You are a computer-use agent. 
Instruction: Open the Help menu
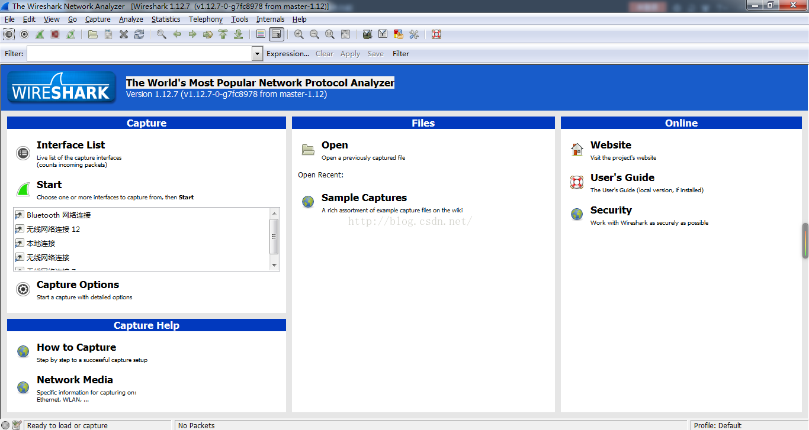[x=300, y=20]
